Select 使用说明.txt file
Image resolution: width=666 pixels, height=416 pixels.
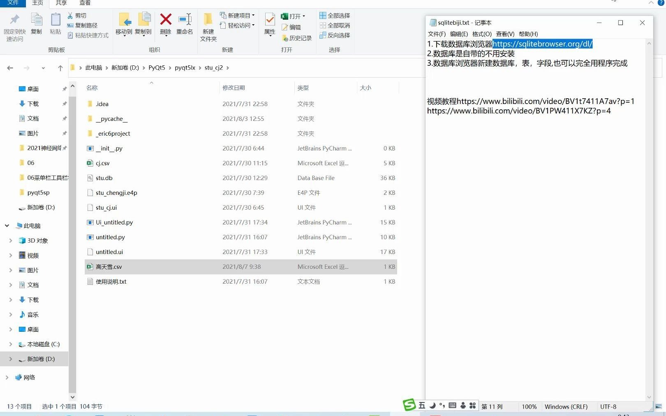(241, 282)
